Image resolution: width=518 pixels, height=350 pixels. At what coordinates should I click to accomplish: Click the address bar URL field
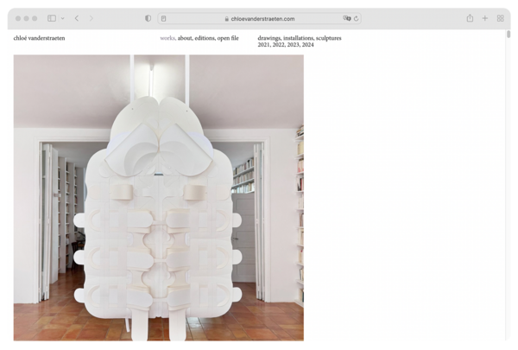coord(259,18)
